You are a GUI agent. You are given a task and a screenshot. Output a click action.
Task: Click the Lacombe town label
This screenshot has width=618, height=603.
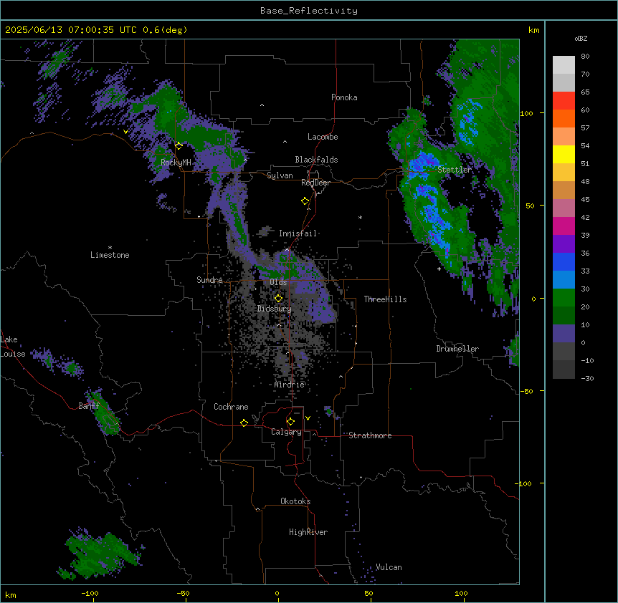click(x=323, y=137)
